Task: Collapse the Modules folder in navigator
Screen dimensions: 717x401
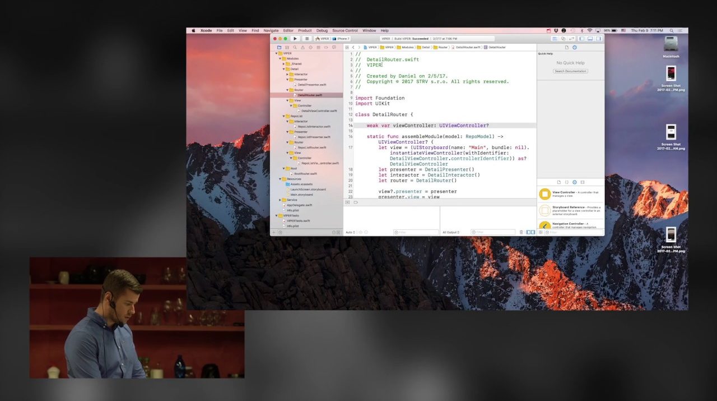Action: (280, 58)
